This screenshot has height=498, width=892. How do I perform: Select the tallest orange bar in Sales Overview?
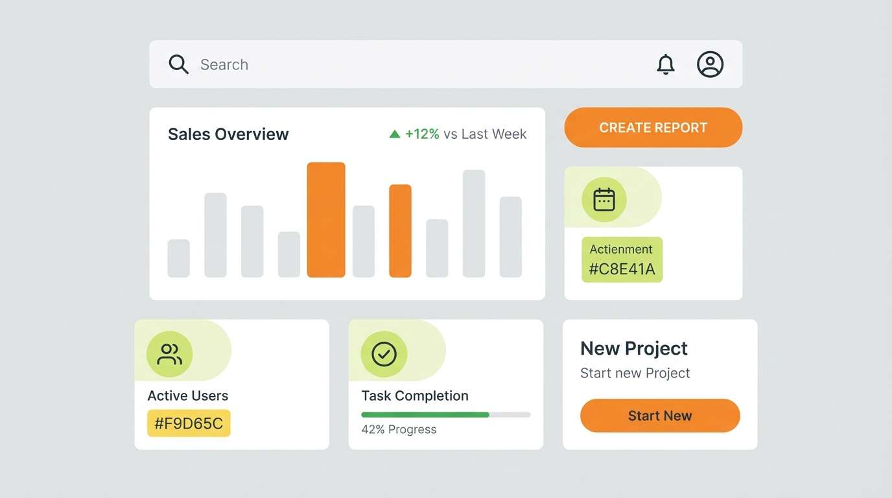[x=326, y=220]
